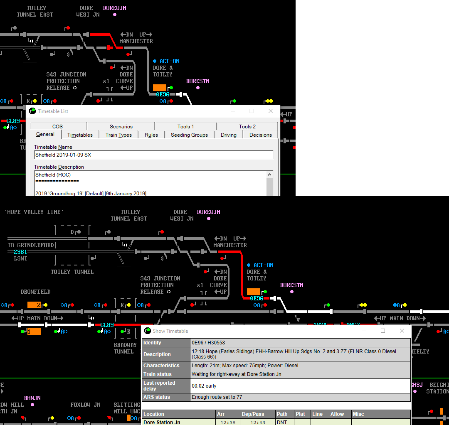Open the Timetables tab
Screen dimensions: 449x425
[x=80, y=135]
